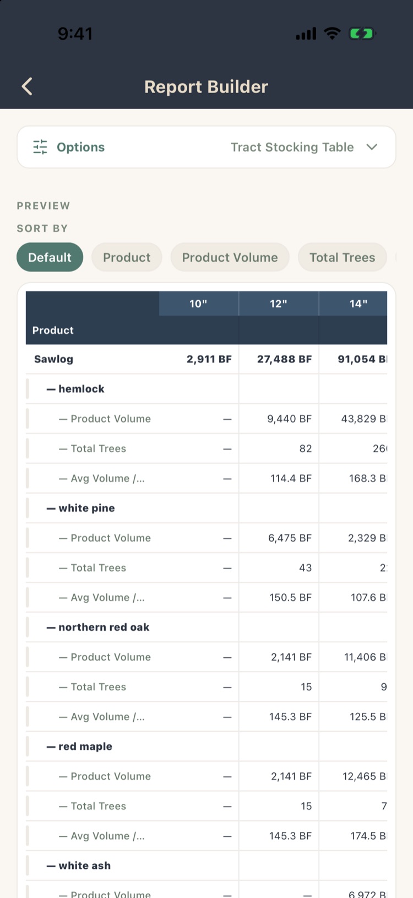Click white ash 6,972 BF cell

click(367, 894)
